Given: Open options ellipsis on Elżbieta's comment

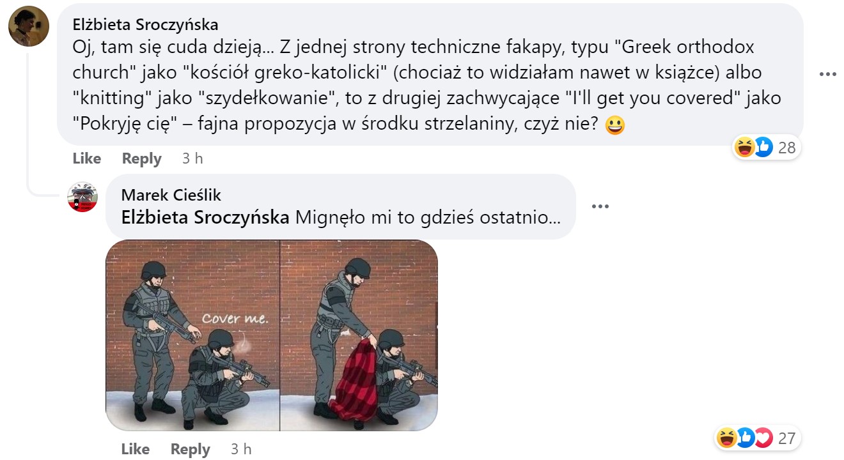Looking at the screenshot, I should [x=828, y=75].
